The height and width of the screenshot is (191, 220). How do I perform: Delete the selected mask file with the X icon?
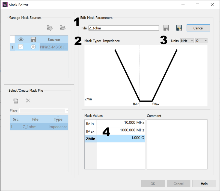[x=28, y=100]
